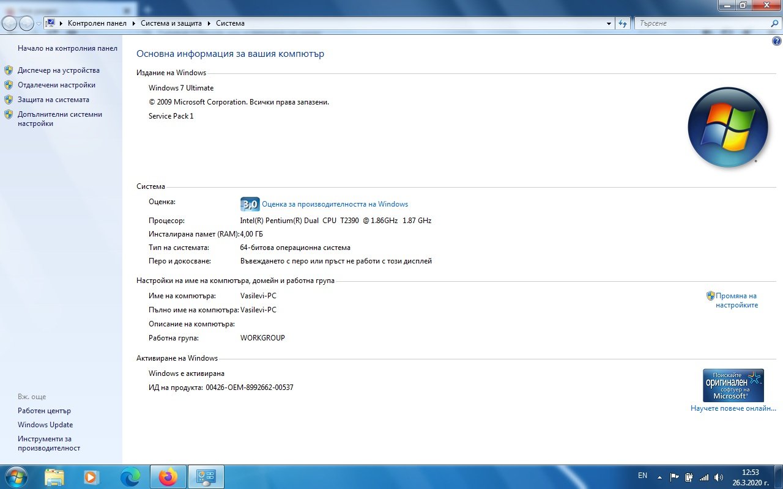
Task: Click shield icon beside Промяна на настройките
Action: (710, 296)
